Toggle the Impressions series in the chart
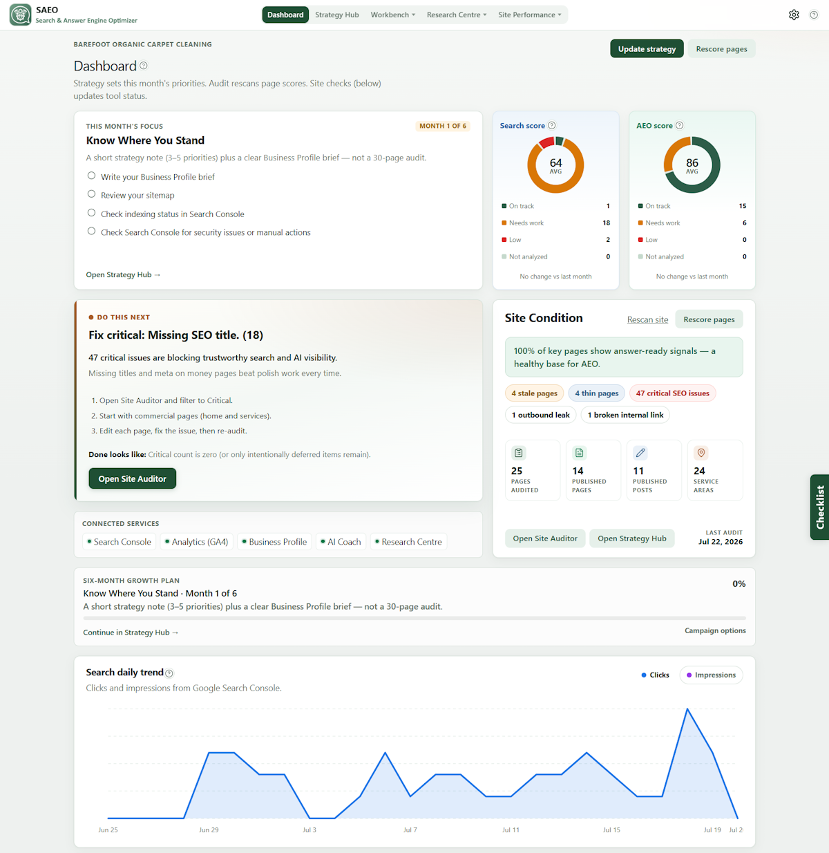829x853 pixels. point(711,675)
